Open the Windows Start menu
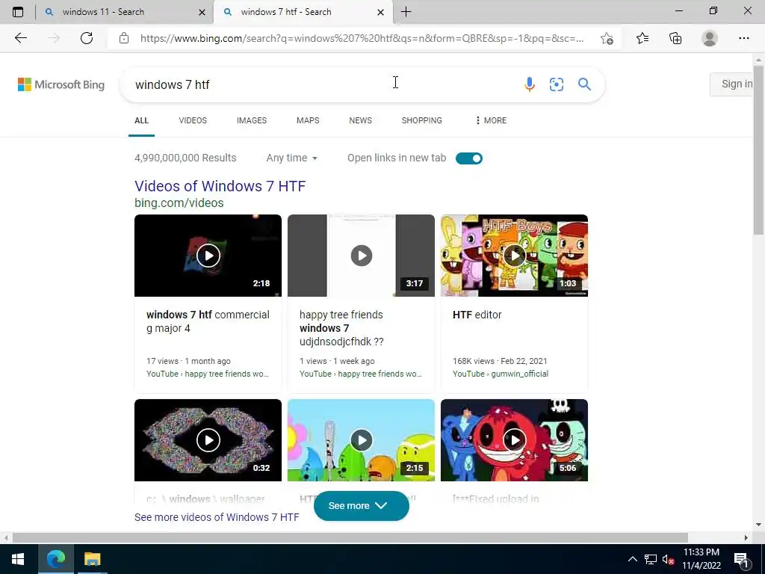The image size is (765, 574). tap(18, 559)
